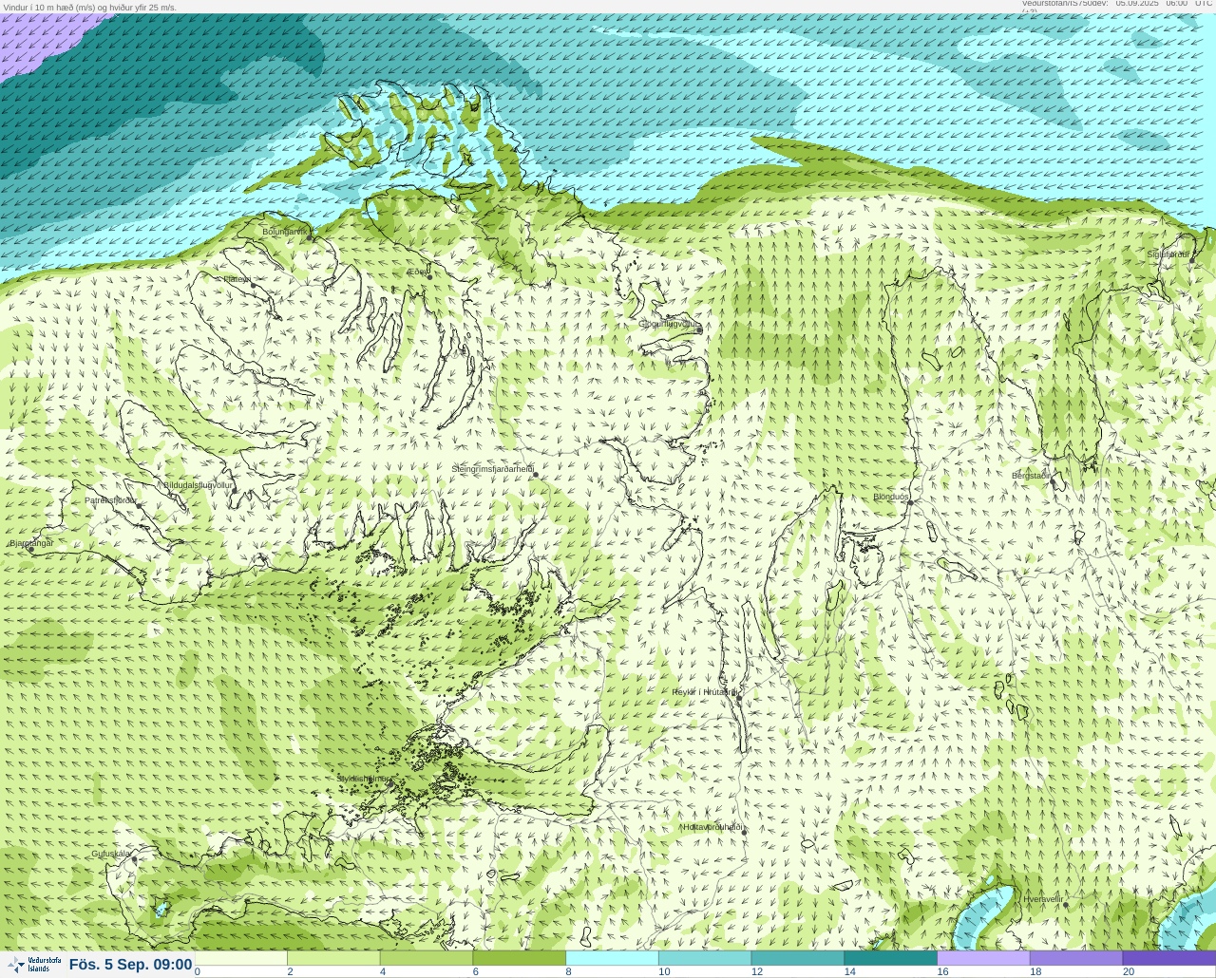Select the 8–10 m/s legend color
Screen dimensions: 1216x978
613,958
